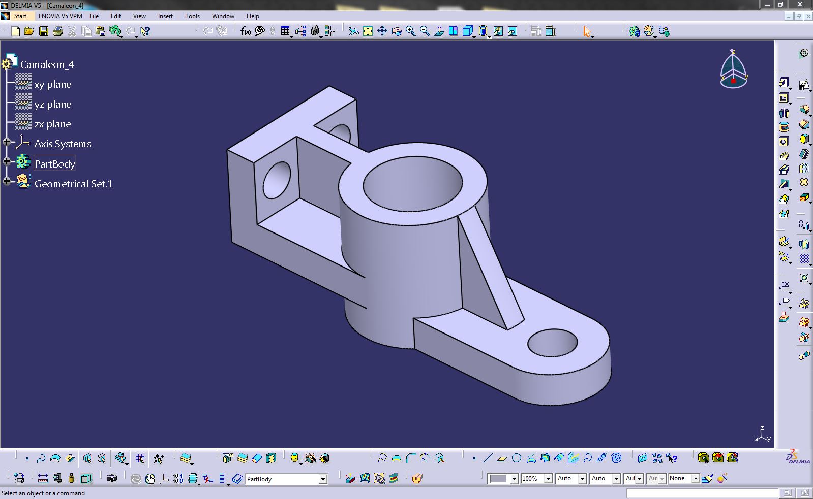The image size is (813, 499).
Task: Create a Rectangular Pattern
Action: click(804, 259)
